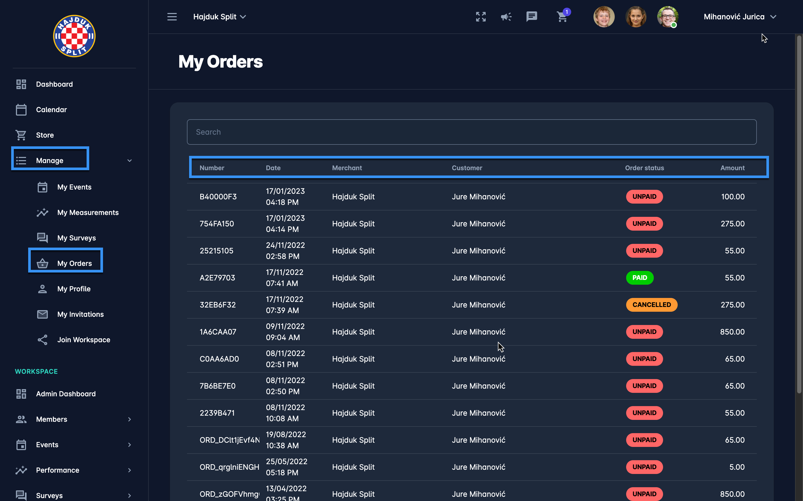The image size is (803, 501).
Task: Click the Search input field
Action: (471, 132)
